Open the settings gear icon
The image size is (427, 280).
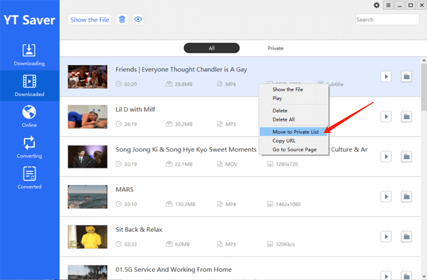pos(377,5)
